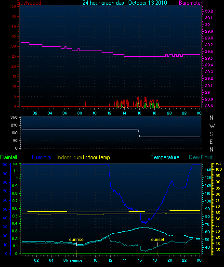Click hour 12 on the top graph time axis
The height and width of the screenshot is (267, 224).
(x=109, y=113)
